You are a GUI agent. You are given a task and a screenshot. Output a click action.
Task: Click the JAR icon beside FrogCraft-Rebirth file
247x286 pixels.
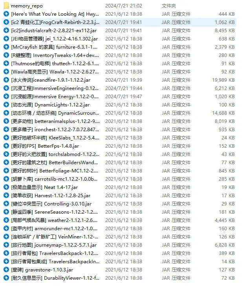click(6, 22)
